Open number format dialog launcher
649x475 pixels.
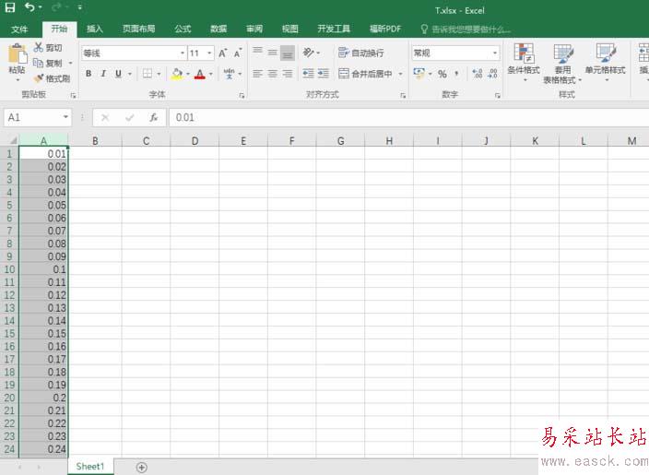pos(498,96)
